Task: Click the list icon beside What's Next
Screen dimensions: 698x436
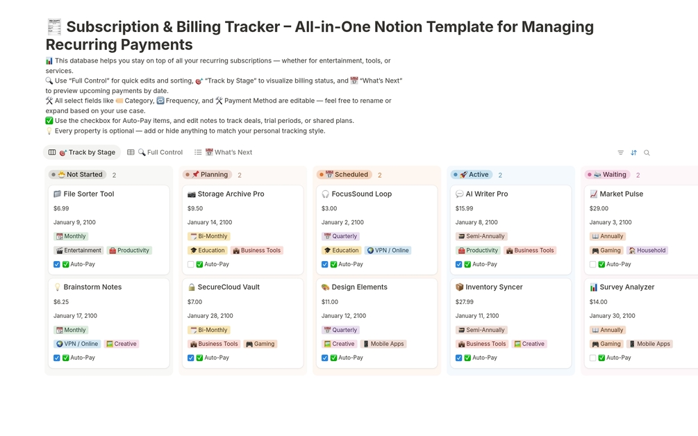Action: tap(198, 152)
